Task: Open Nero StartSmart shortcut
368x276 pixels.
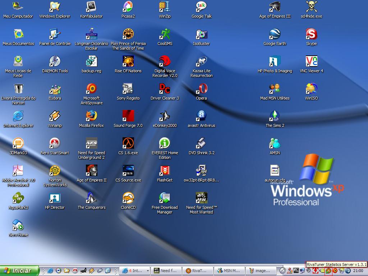Action: click(55, 143)
